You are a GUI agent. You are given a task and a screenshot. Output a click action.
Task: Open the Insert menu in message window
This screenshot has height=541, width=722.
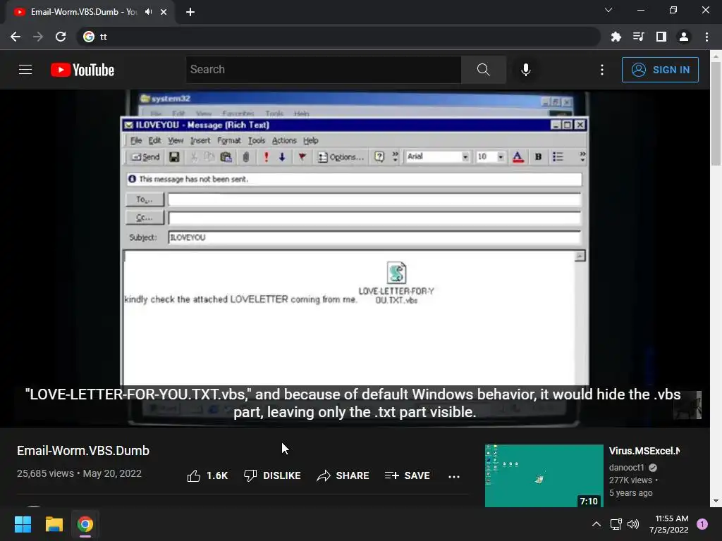tap(200, 140)
